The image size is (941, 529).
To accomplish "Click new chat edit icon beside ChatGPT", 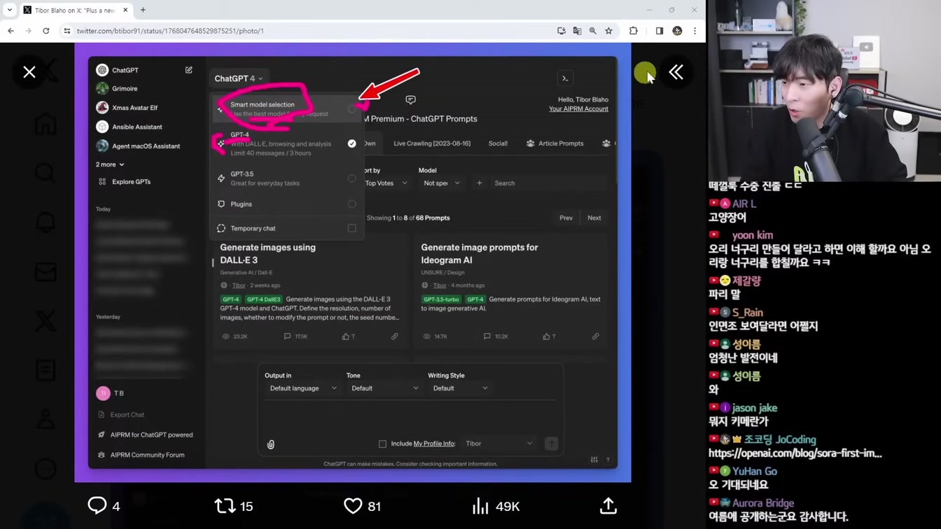I will tap(189, 70).
